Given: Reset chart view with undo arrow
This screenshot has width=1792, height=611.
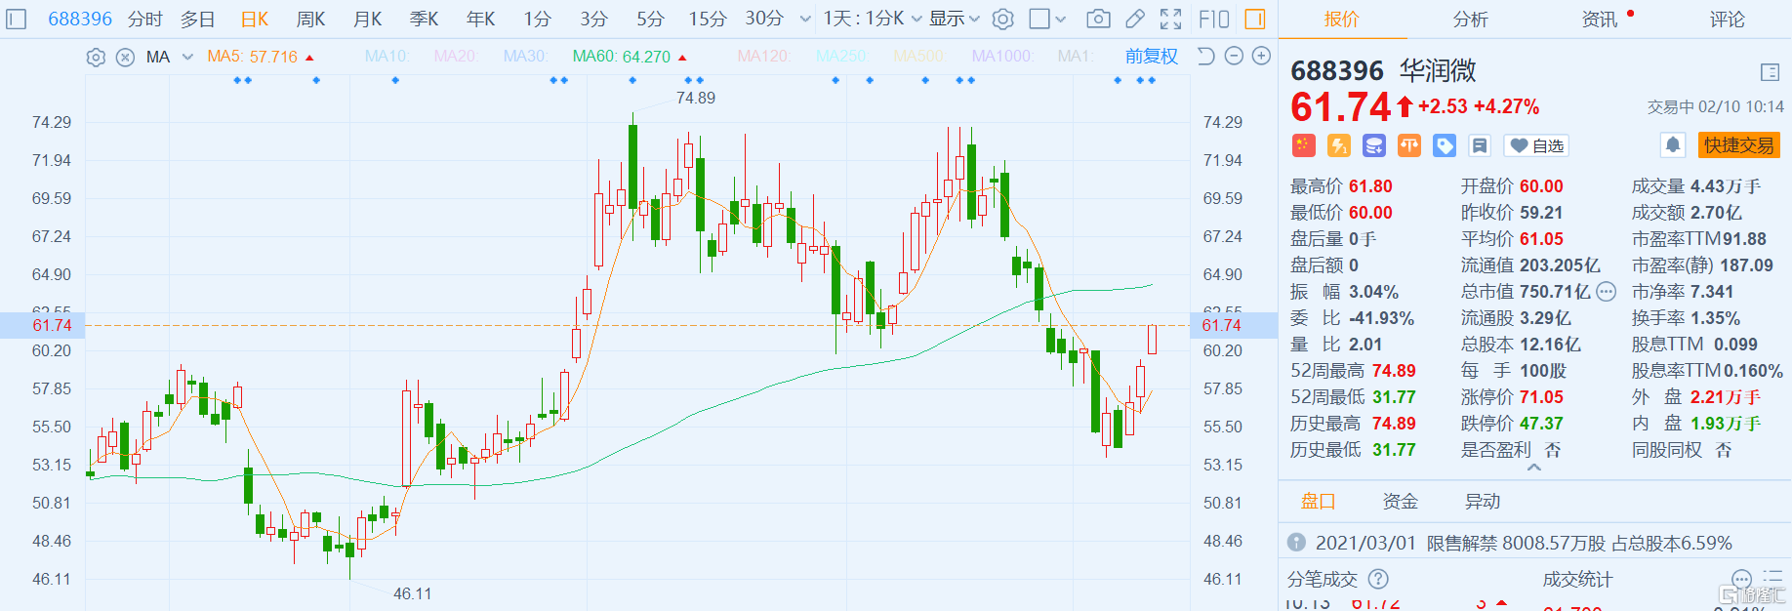Looking at the screenshot, I should click(x=1206, y=57).
